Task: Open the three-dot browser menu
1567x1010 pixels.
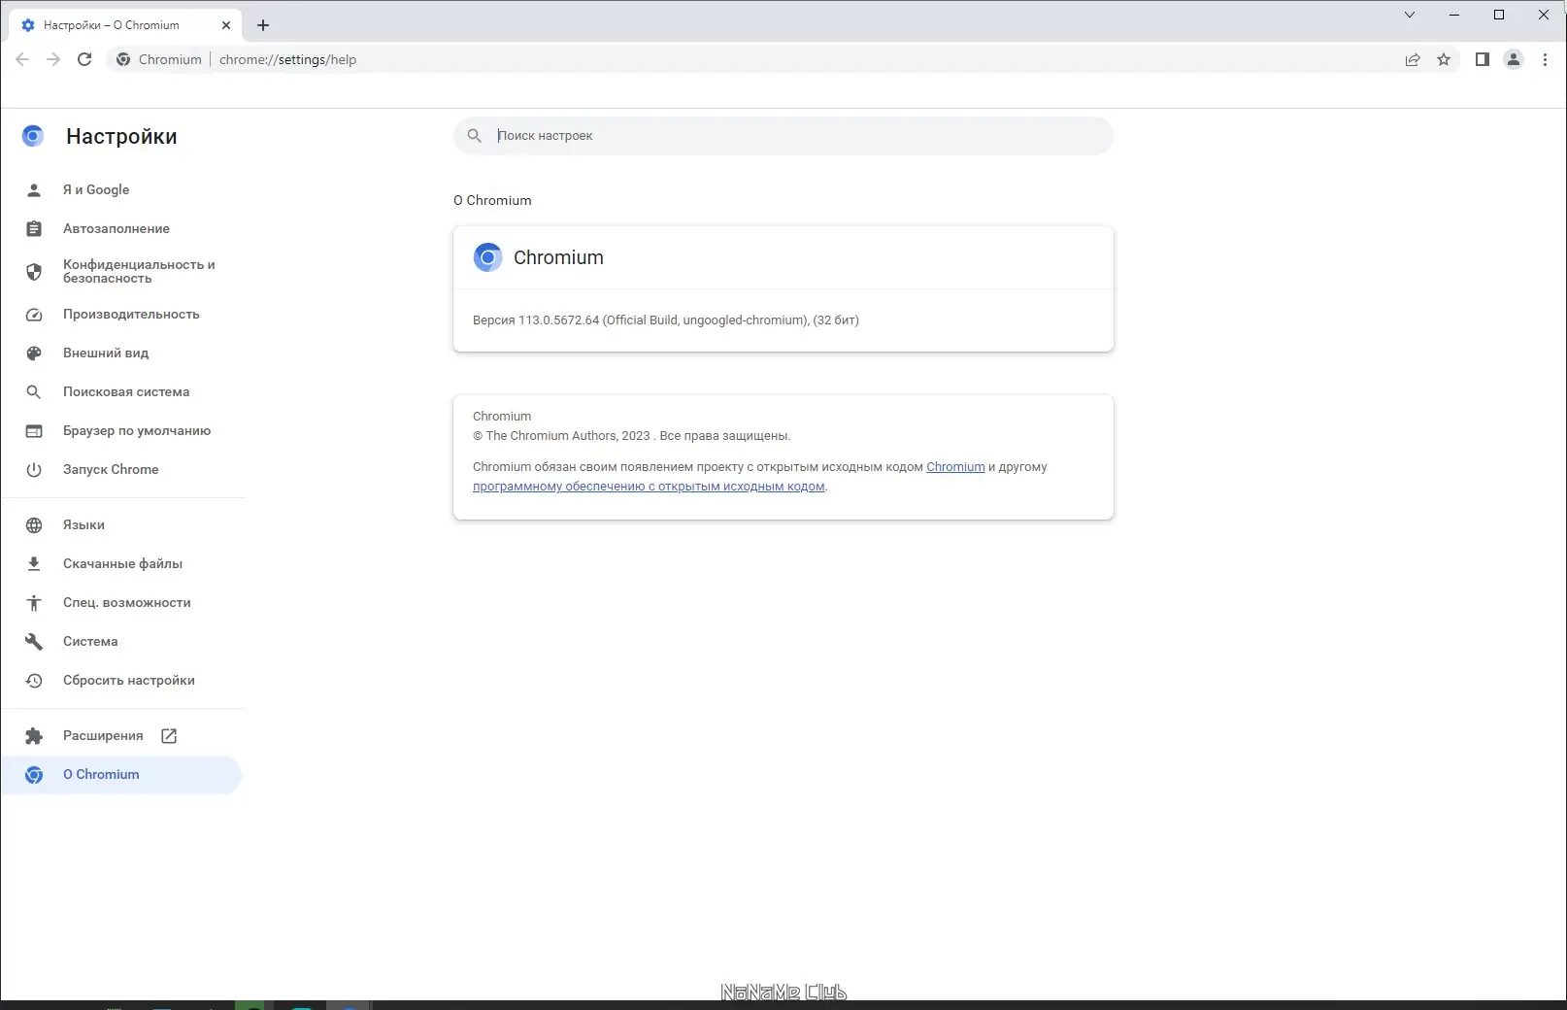Action: (x=1545, y=59)
